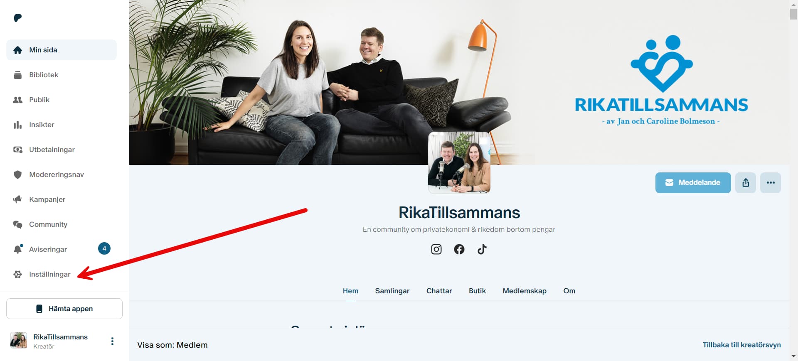Click the Hämta appen button
798x361 pixels.
(64, 309)
